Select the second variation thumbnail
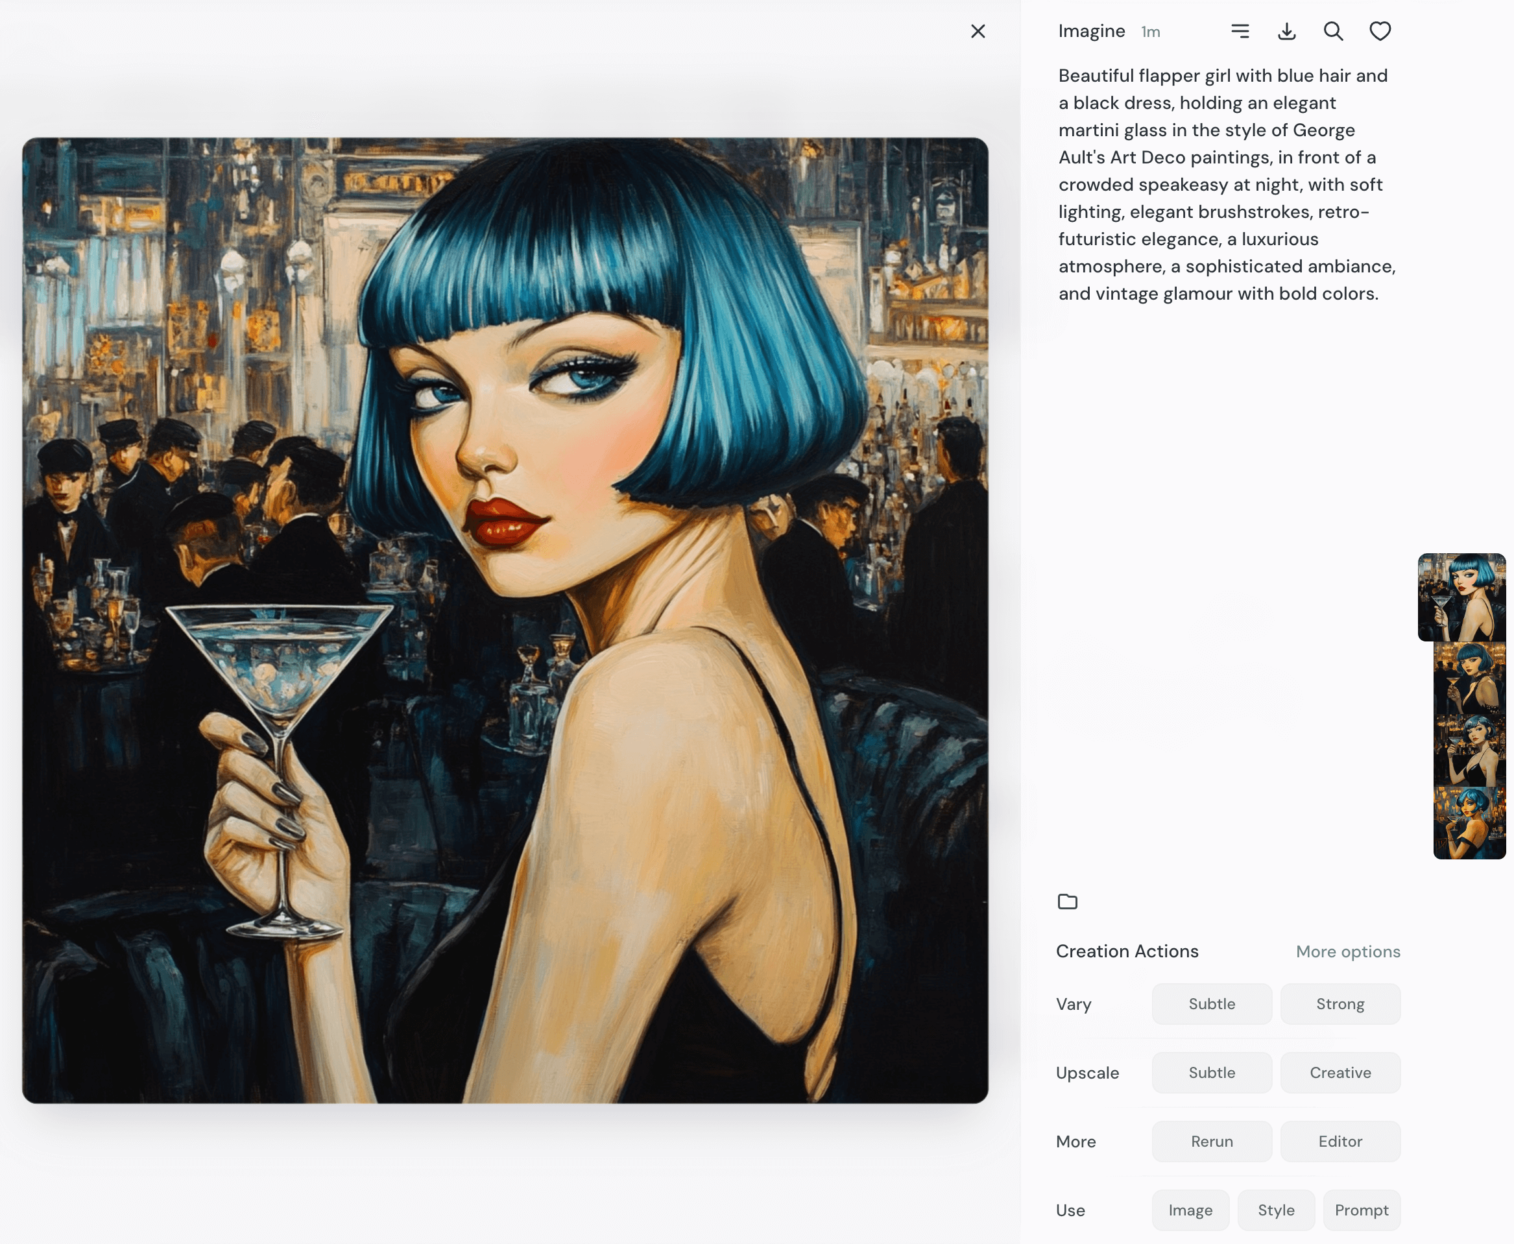Image resolution: width=1514 pixels, height=1244 pixels. [x=1469, y=678]
